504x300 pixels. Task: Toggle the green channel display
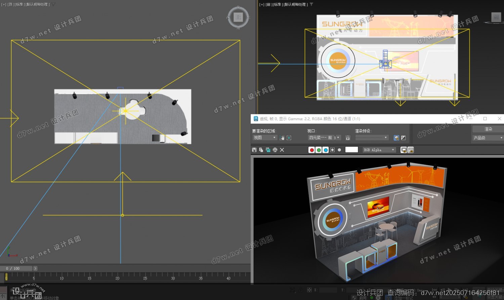[319, 150]
